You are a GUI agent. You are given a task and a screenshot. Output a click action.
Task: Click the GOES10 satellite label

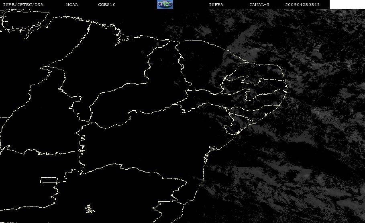[x=107, y=4]
